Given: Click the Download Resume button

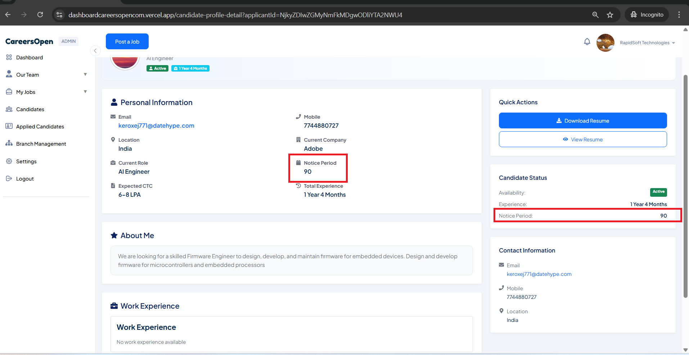Looking at the screenshot, I should pyautogui.click(x=582, y=120).
